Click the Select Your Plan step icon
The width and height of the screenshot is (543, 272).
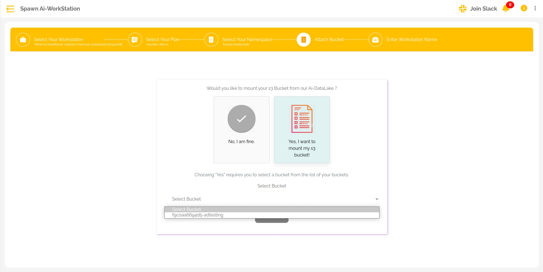point(135,40)
